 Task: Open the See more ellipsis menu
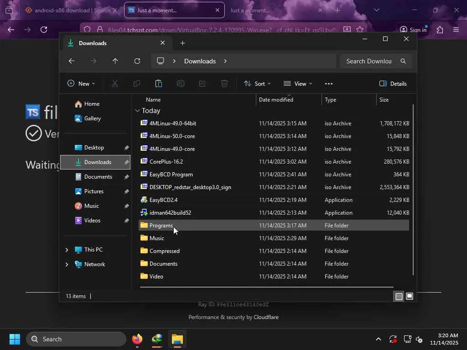point(329,84)
